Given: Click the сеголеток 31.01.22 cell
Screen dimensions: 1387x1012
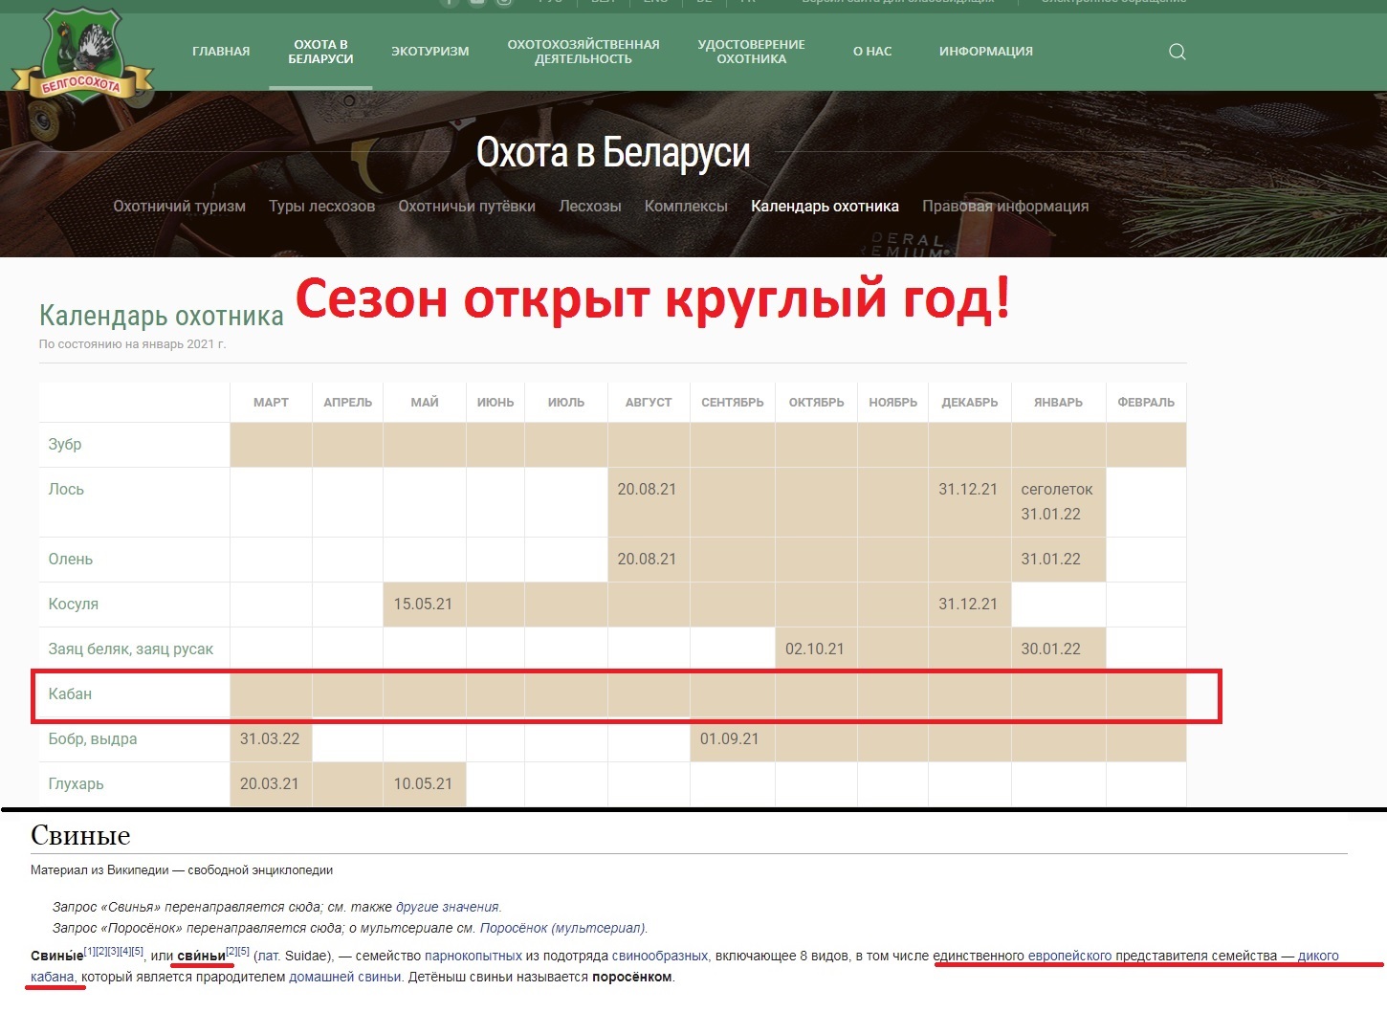Looking at the screenshot, I should click(x=1057, y=502).
